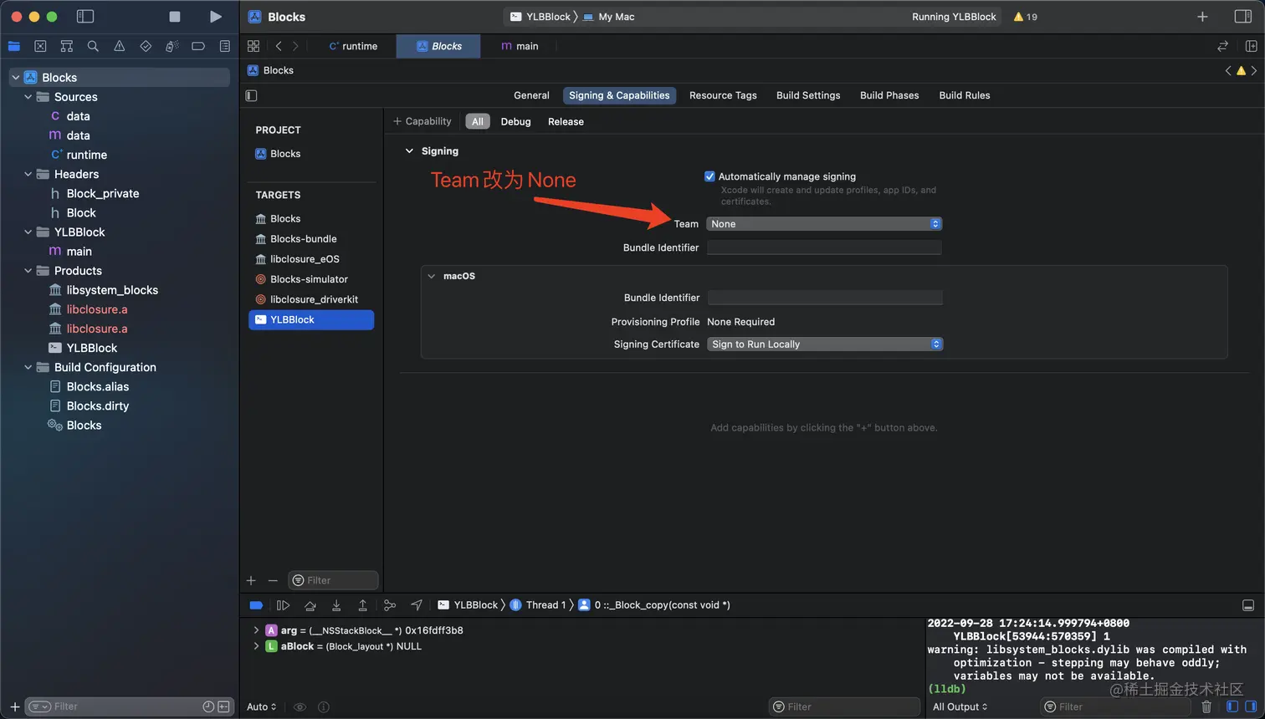Remove the selected target with minus button

273,580
